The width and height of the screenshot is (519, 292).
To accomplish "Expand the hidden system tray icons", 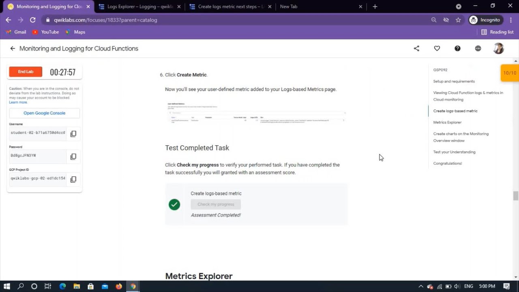I will (x=421, y=286).
